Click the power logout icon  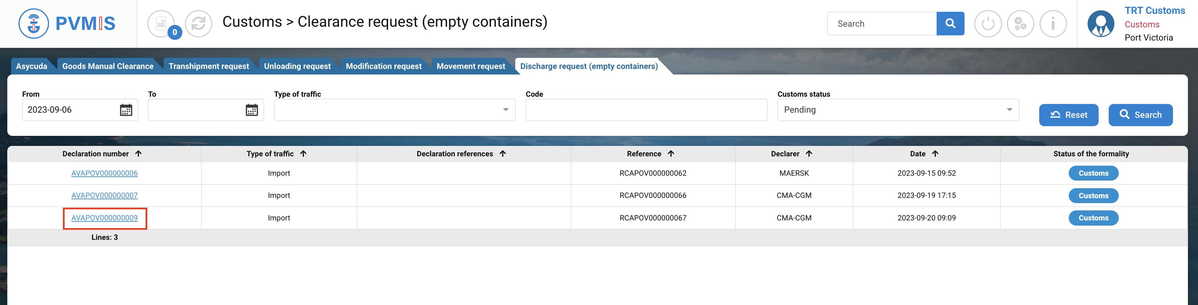point(987,23)
